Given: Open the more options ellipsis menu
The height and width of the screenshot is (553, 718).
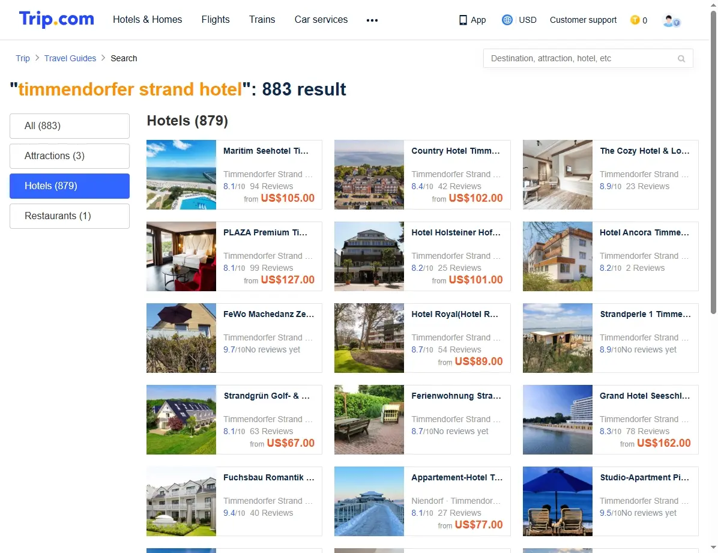Looking at the screenshot, I should pyautogui.click(x=372, y=20).
